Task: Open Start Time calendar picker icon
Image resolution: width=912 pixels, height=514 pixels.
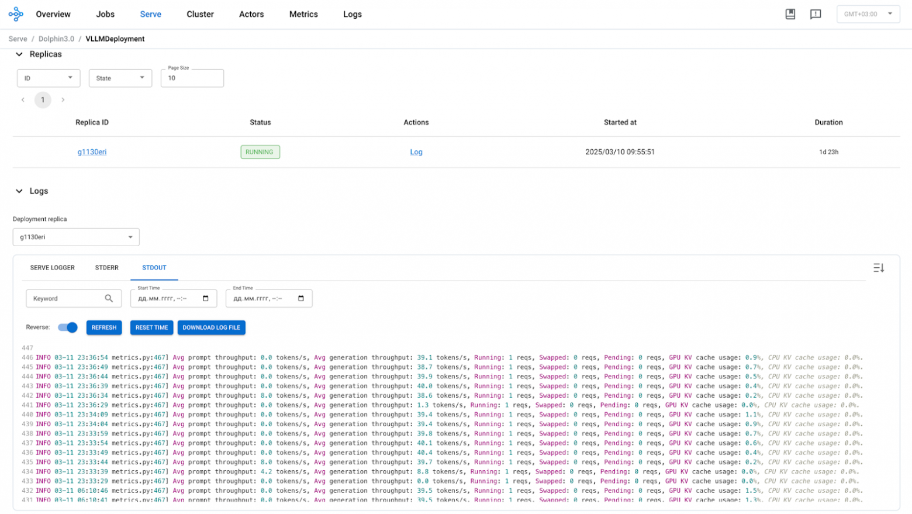Action: (206, 298)
